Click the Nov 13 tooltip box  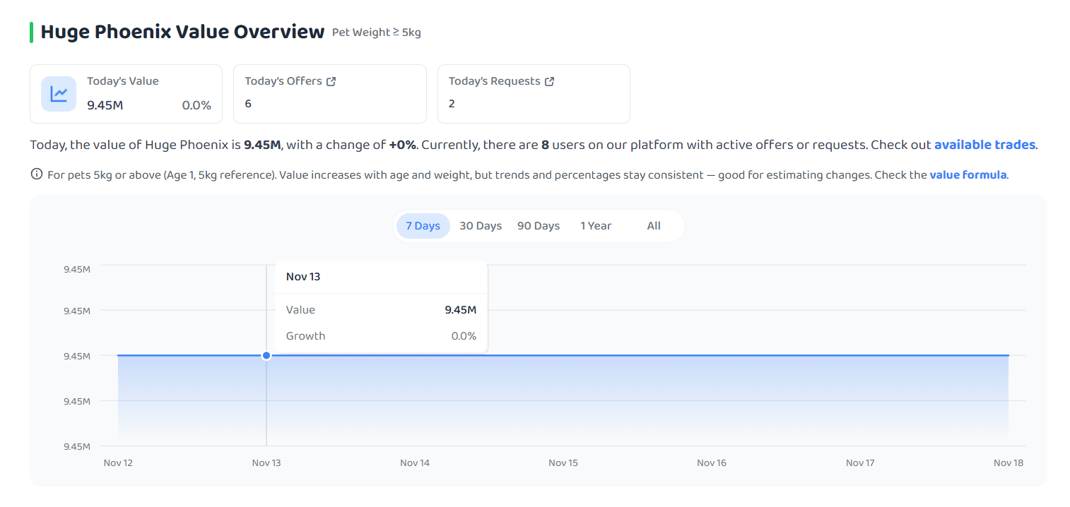[x=381, y=306]
